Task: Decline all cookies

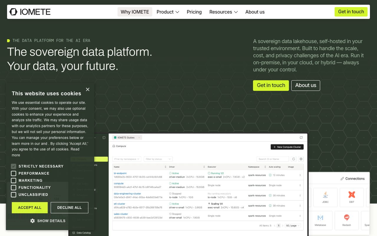Action: (x=70, y=208)
